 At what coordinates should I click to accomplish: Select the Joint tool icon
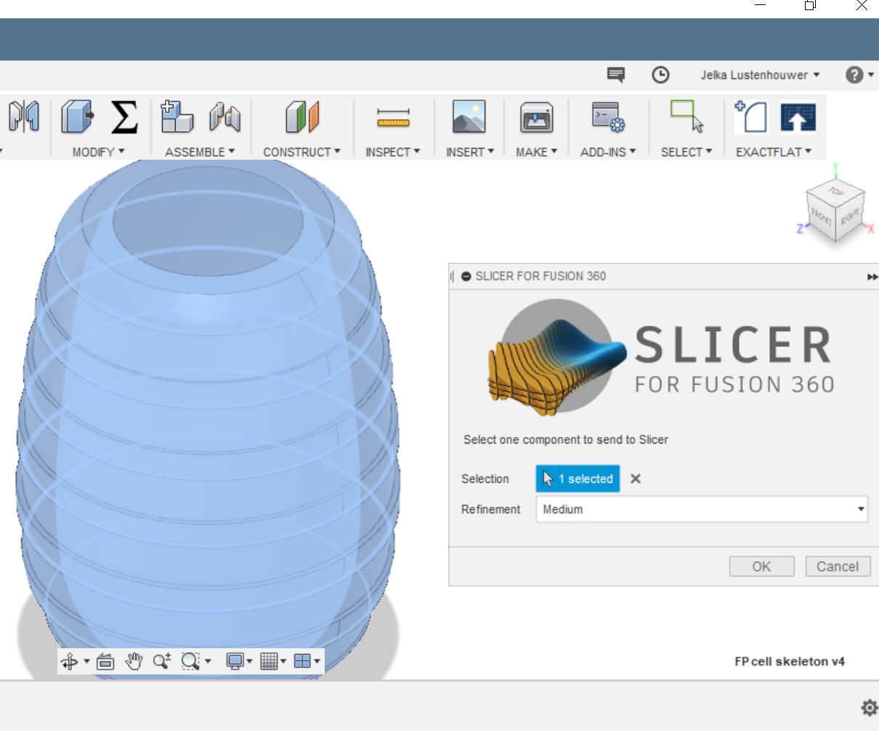pyautogui.click(x=224, y=117)
